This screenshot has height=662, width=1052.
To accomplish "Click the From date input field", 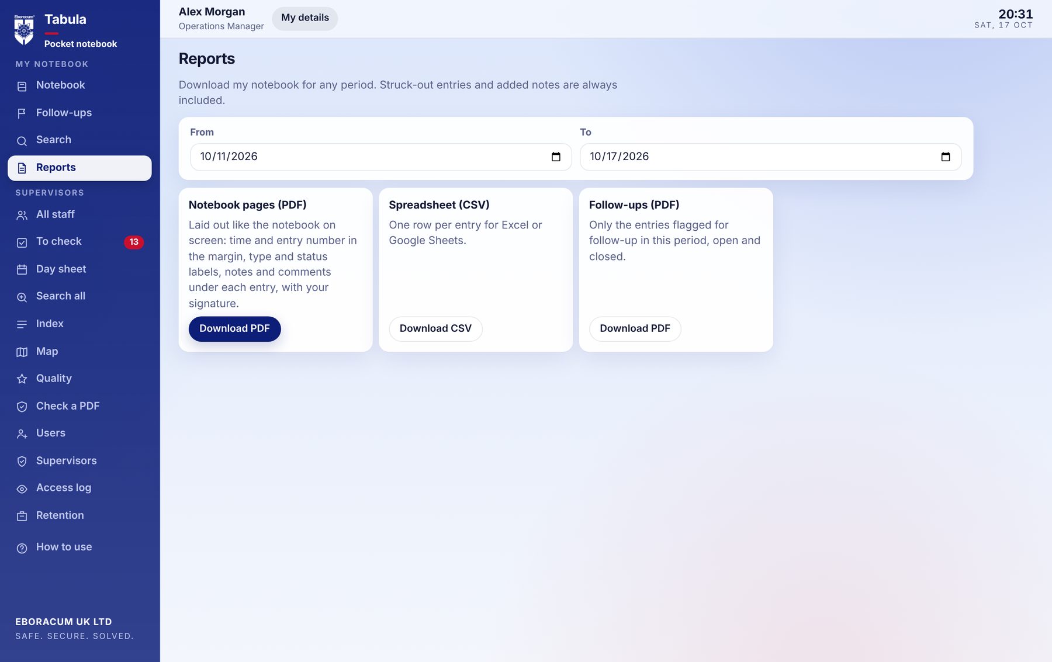I will [x=380, y=157].
